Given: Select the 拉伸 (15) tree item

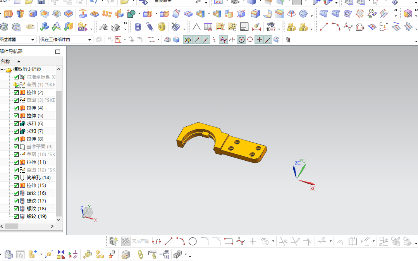Looking at the screenshot, I should [36, 185].
